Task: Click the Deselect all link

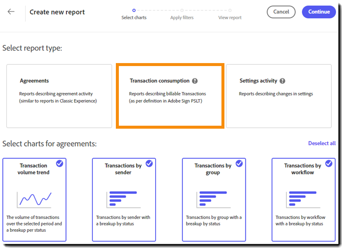Action: tap(322, 144)
